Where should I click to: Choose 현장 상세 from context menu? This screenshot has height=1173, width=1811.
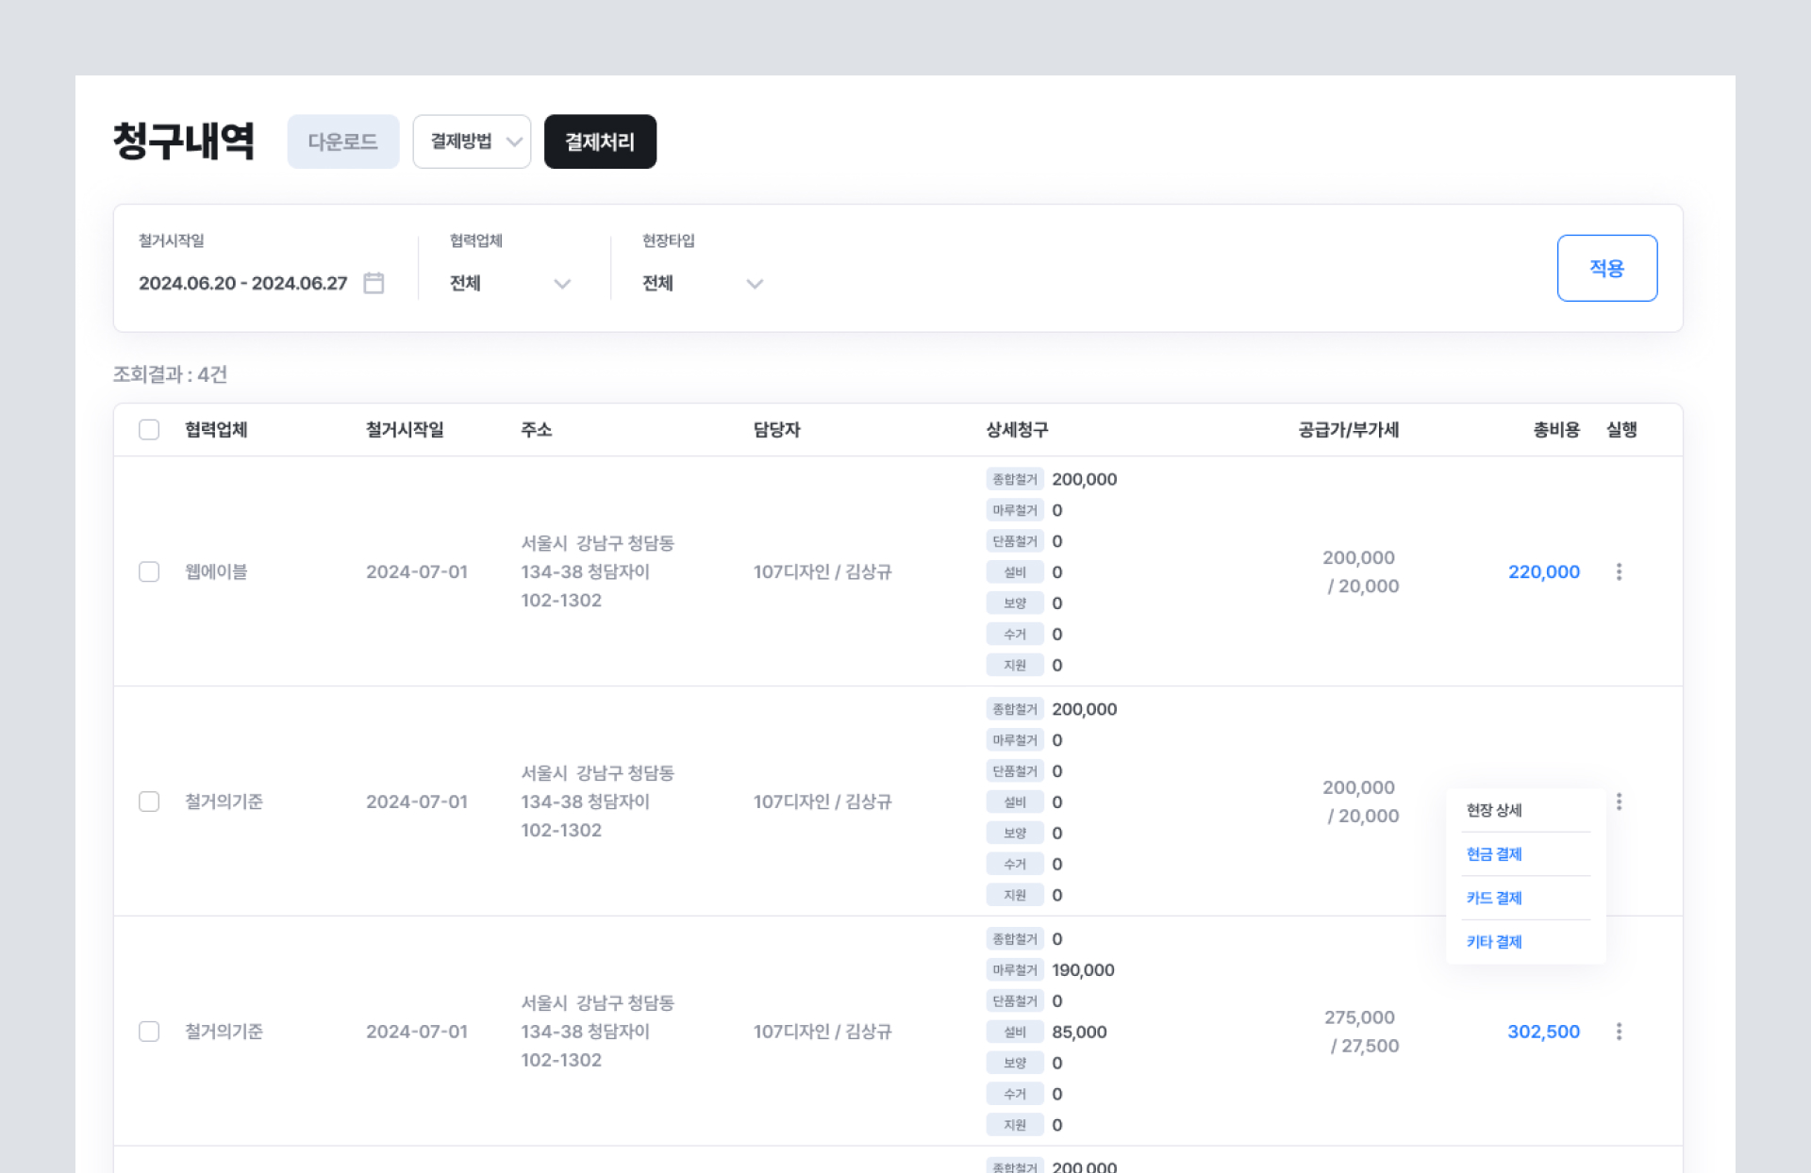1494,810
